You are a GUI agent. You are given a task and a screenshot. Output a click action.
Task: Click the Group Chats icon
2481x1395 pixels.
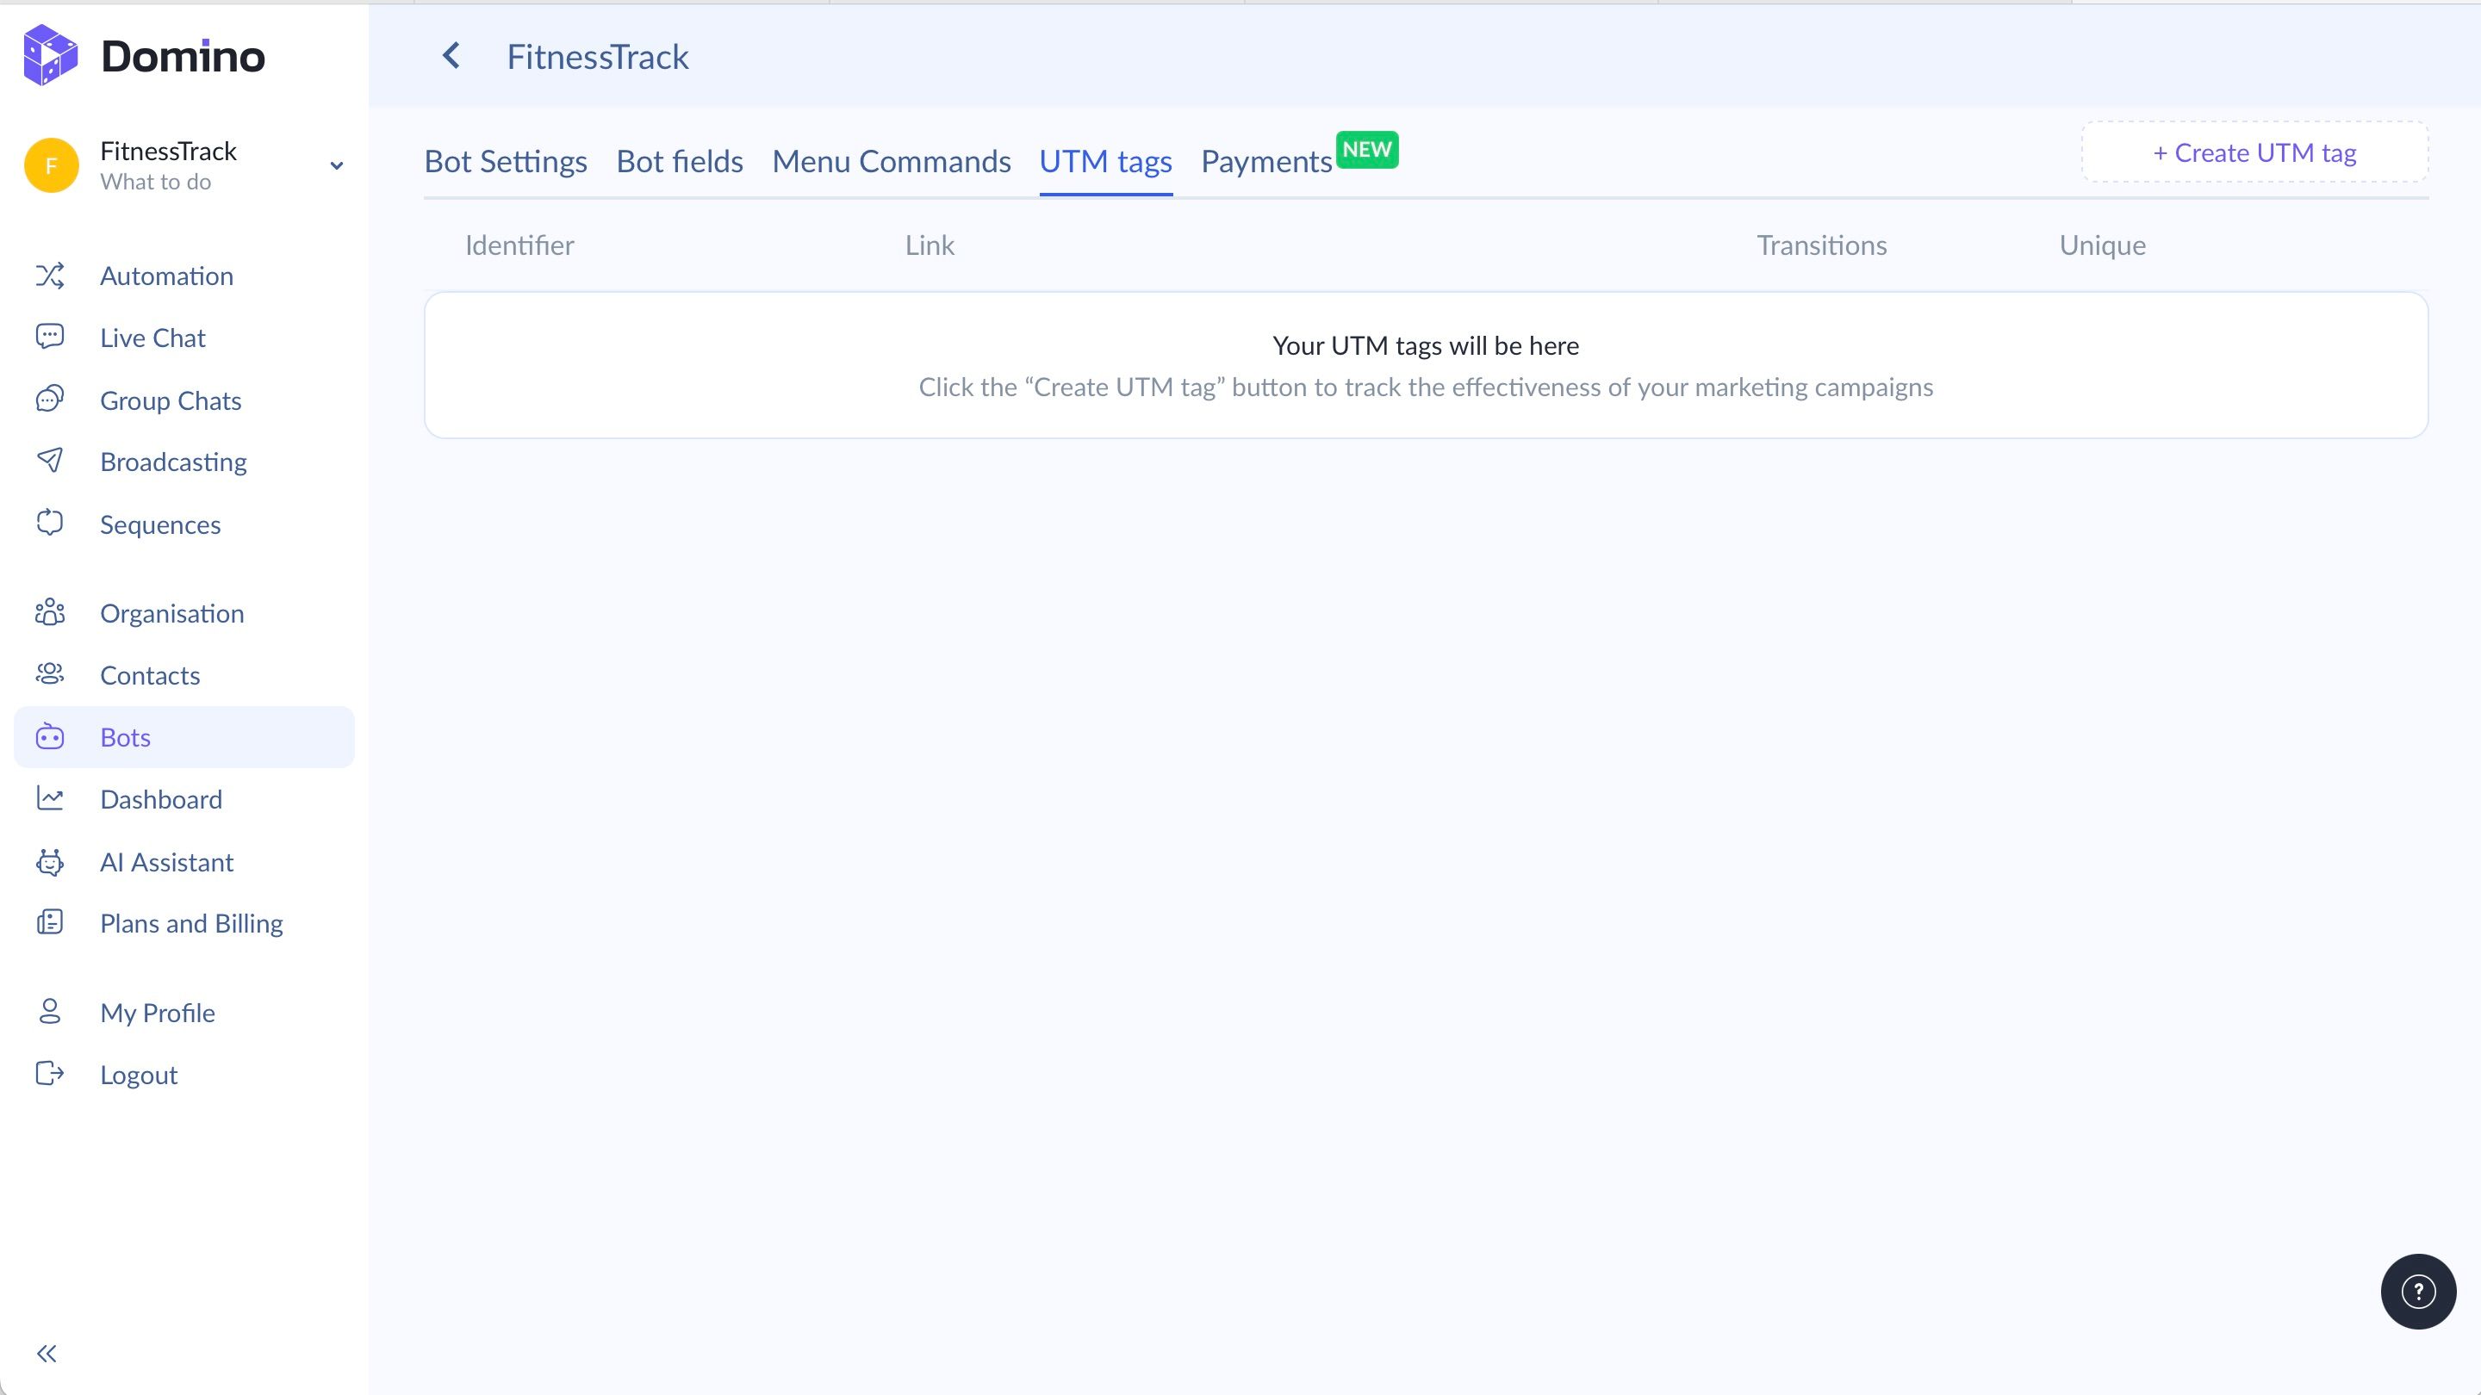coord(50,400)
